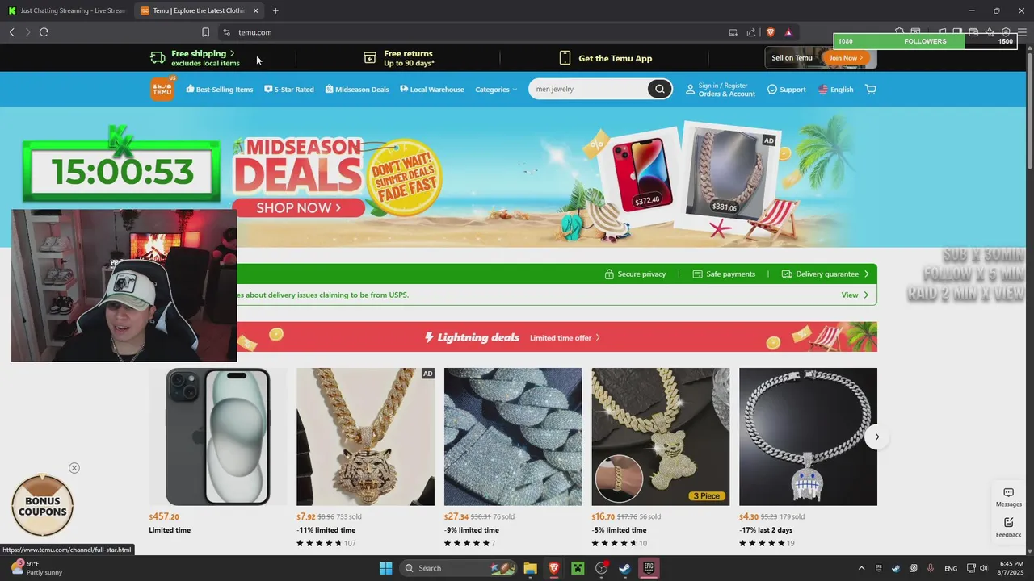Click the volume speaker tray icon
Image resolution: width=1034 pixels, height=581 pixels.
pyautogui.click(x=984, y=568)
